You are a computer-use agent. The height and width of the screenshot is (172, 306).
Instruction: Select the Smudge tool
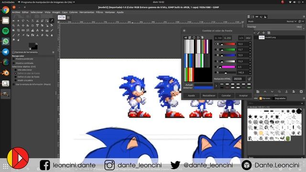pos(13,40)
